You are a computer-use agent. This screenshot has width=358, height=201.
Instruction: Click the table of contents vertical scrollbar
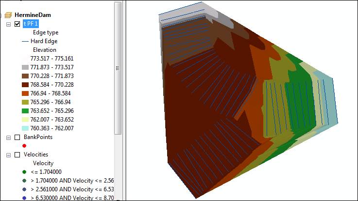click(x=118, y=68)
